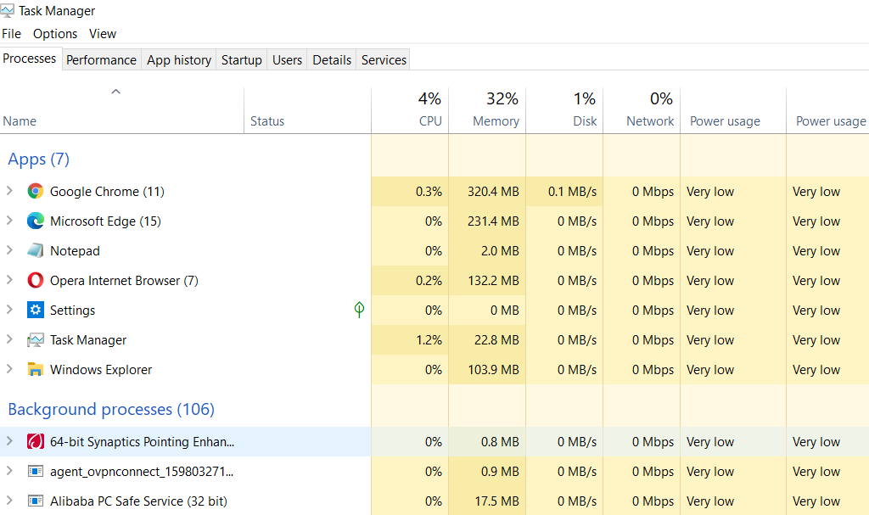The width and height of the screenshot is (869, 515).
Task: Expand the Opera Internet Browser group
Action: 9,280
